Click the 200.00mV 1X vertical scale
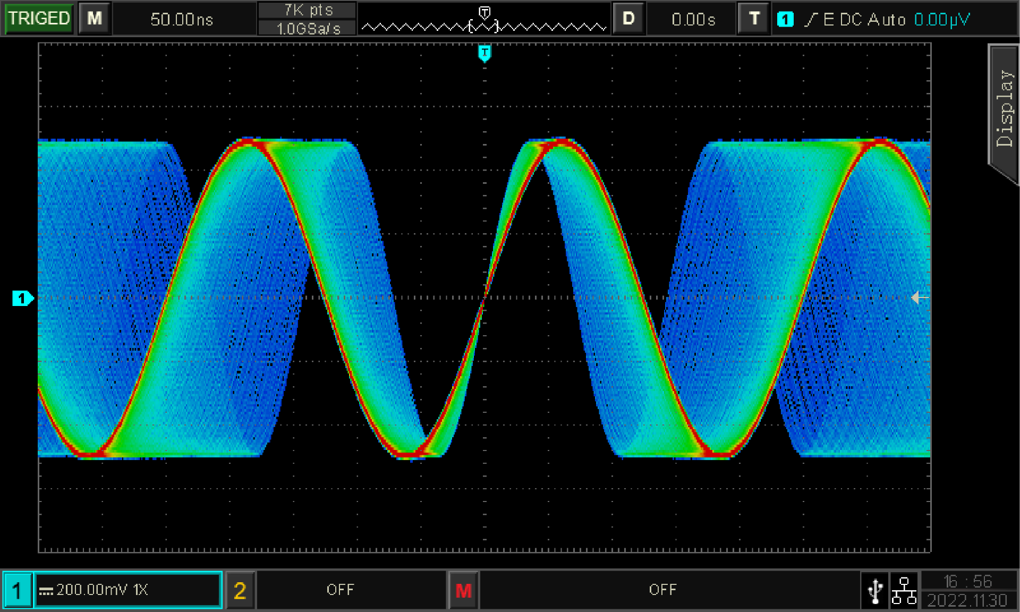The image size is (1020, 612). (x=127, y=590)
